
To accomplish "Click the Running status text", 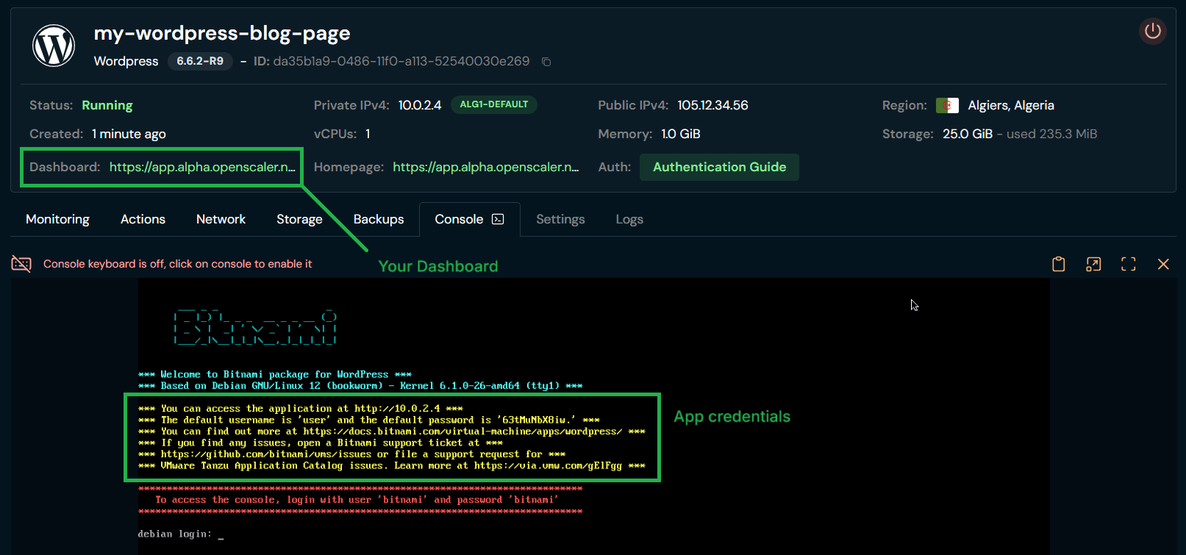I will 107,105.
